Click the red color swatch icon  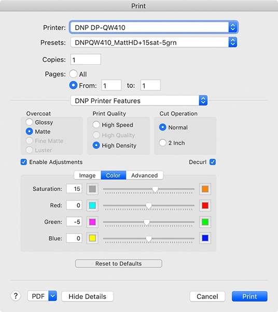pyautogui.click(x=205, y=205)
